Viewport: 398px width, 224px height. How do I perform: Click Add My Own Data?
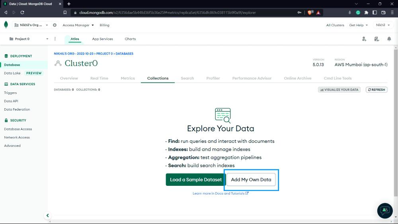pyautogui.click(x=251, y=179)
